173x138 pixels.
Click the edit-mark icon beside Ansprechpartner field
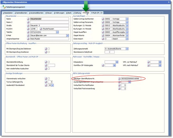pos(28,38)
